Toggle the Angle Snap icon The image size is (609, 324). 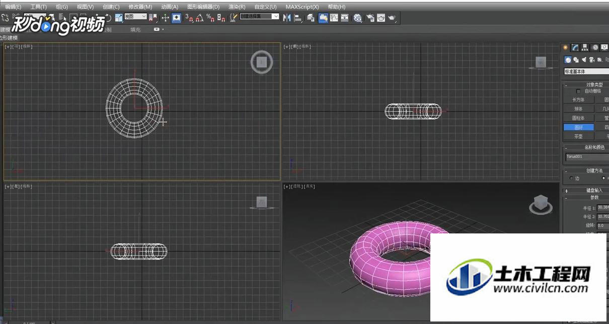pos(200,18)
